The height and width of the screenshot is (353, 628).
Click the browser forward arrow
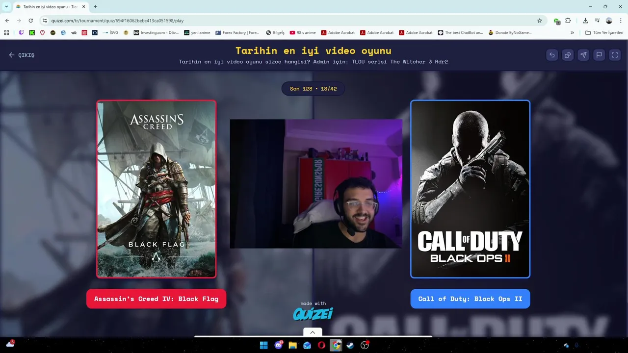tap(19, 21)
